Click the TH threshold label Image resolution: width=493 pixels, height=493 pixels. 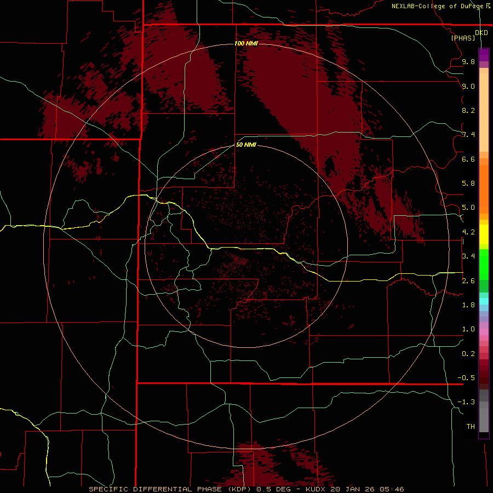[471, 427]
